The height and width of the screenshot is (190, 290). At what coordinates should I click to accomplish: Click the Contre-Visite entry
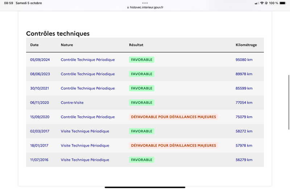coord(72,103)
